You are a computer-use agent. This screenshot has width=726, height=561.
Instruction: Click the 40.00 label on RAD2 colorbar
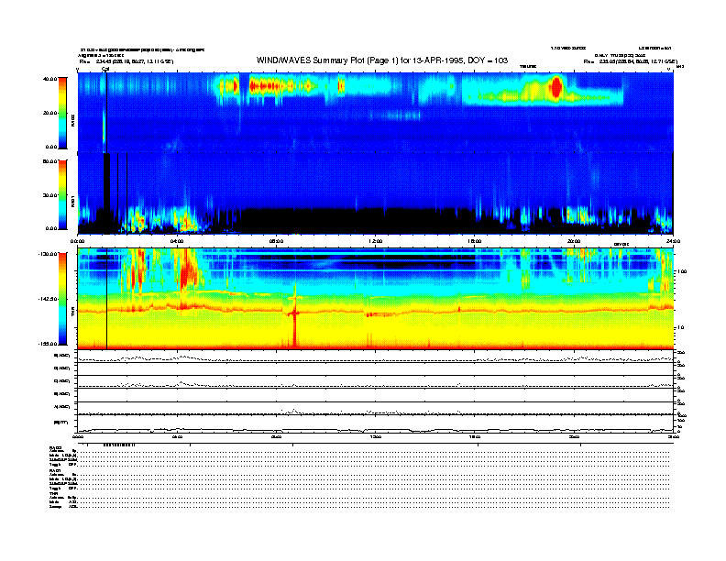pos(49,79)
